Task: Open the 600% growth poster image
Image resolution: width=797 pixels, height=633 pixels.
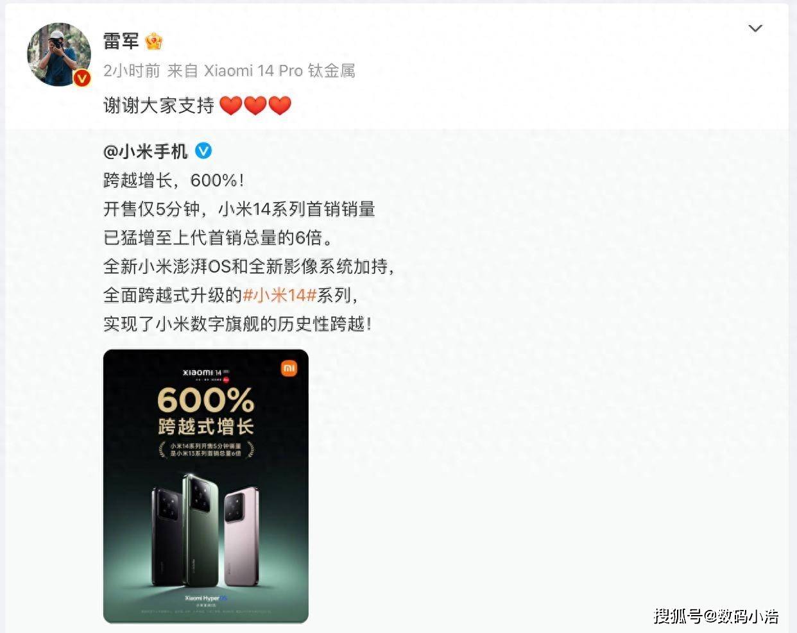Action: pos(206,486)
